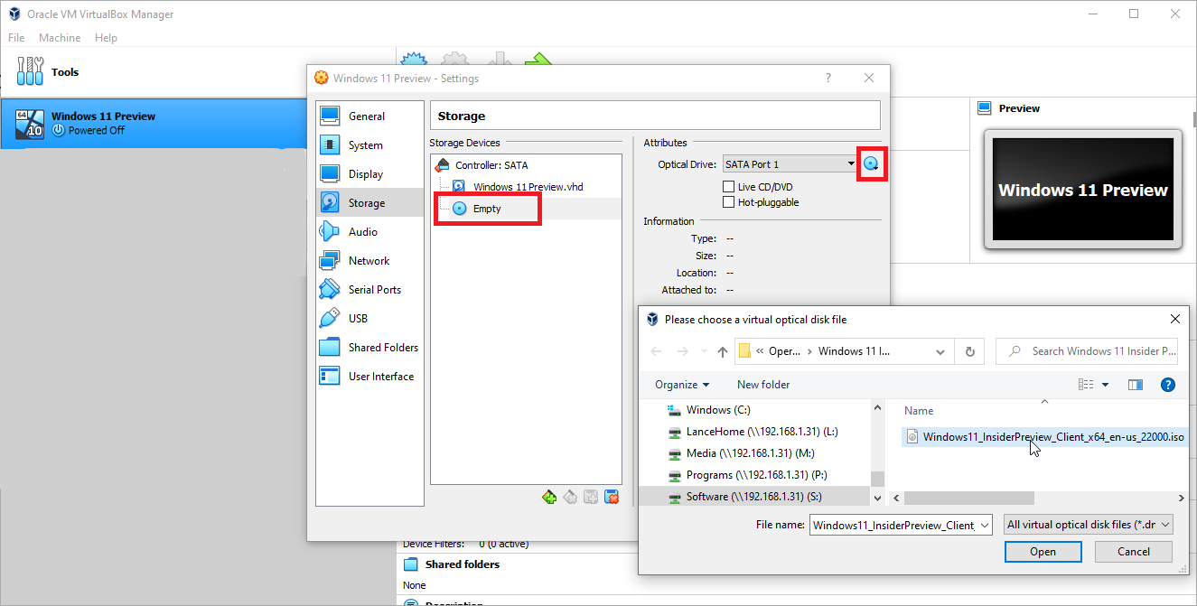
Task: Click the add storage controller icon
Action: click(x=549, y=497)
